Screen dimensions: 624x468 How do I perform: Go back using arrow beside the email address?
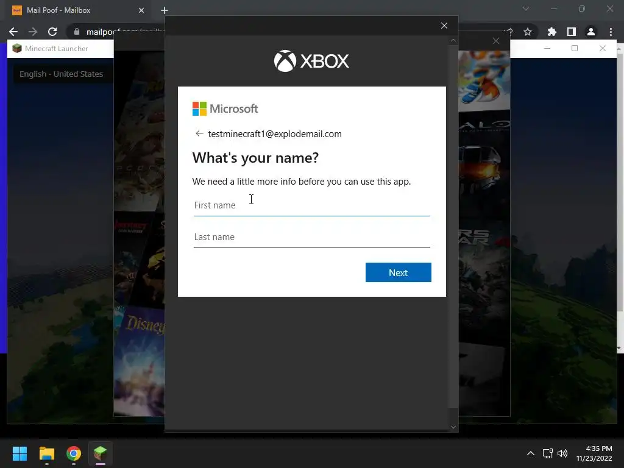(199, 133)
